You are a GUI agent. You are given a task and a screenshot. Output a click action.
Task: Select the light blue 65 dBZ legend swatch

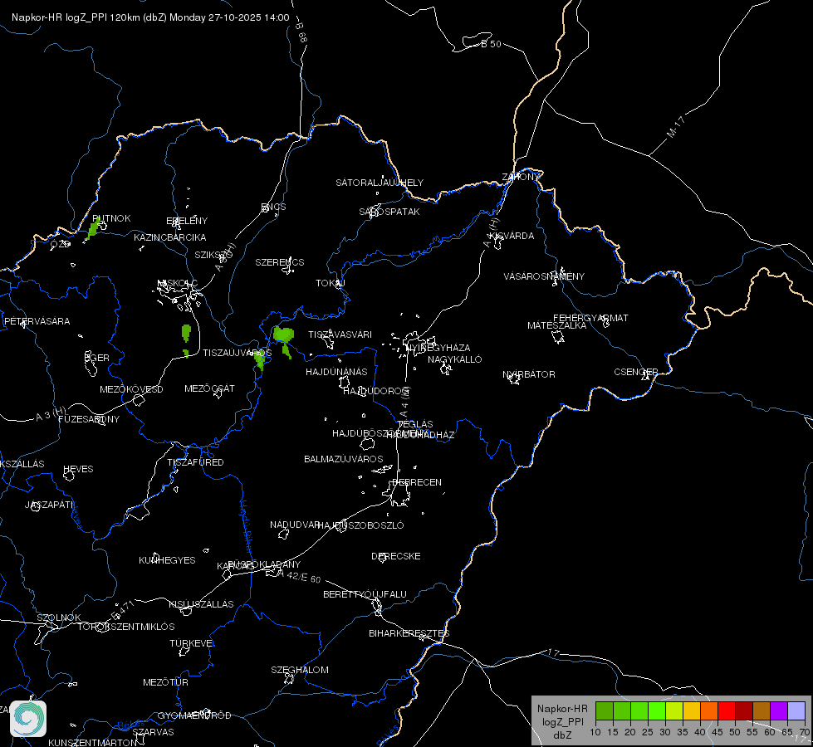796,710
